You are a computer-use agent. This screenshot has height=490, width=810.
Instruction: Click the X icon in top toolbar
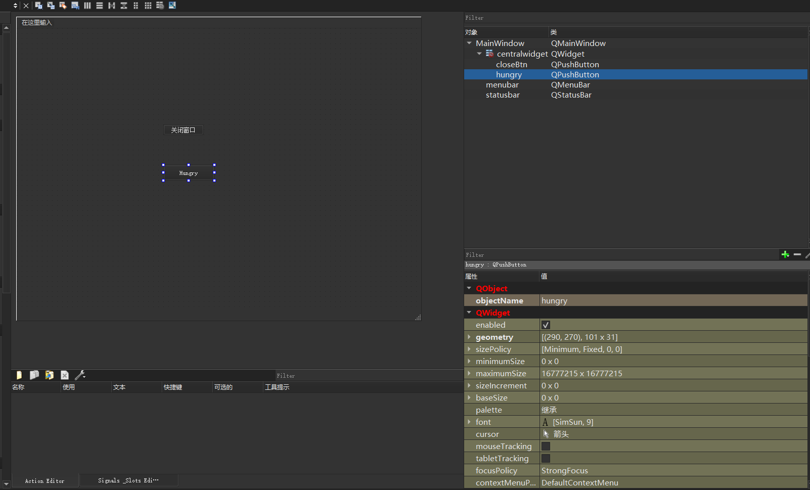(x=26, y=6)
